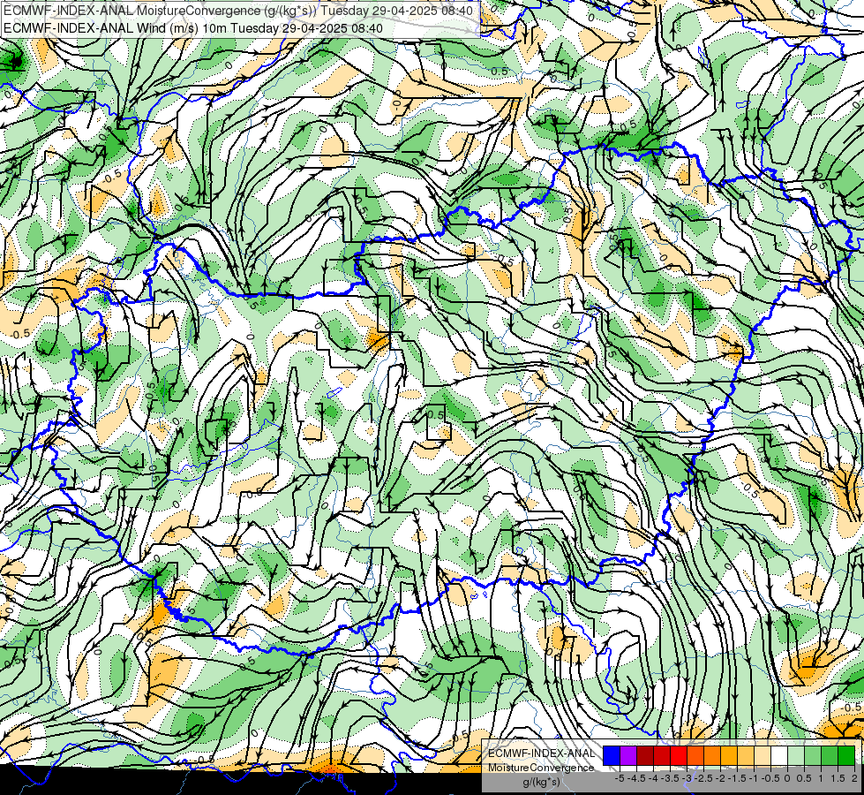Screen dimensions: 864x795
Task: Click the MoistureConvergence title line at top
Action: (x=238, y=11)
